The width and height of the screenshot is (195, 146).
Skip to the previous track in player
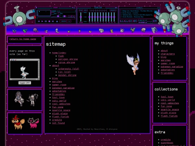pyautogui.click(x=39, y=21)
